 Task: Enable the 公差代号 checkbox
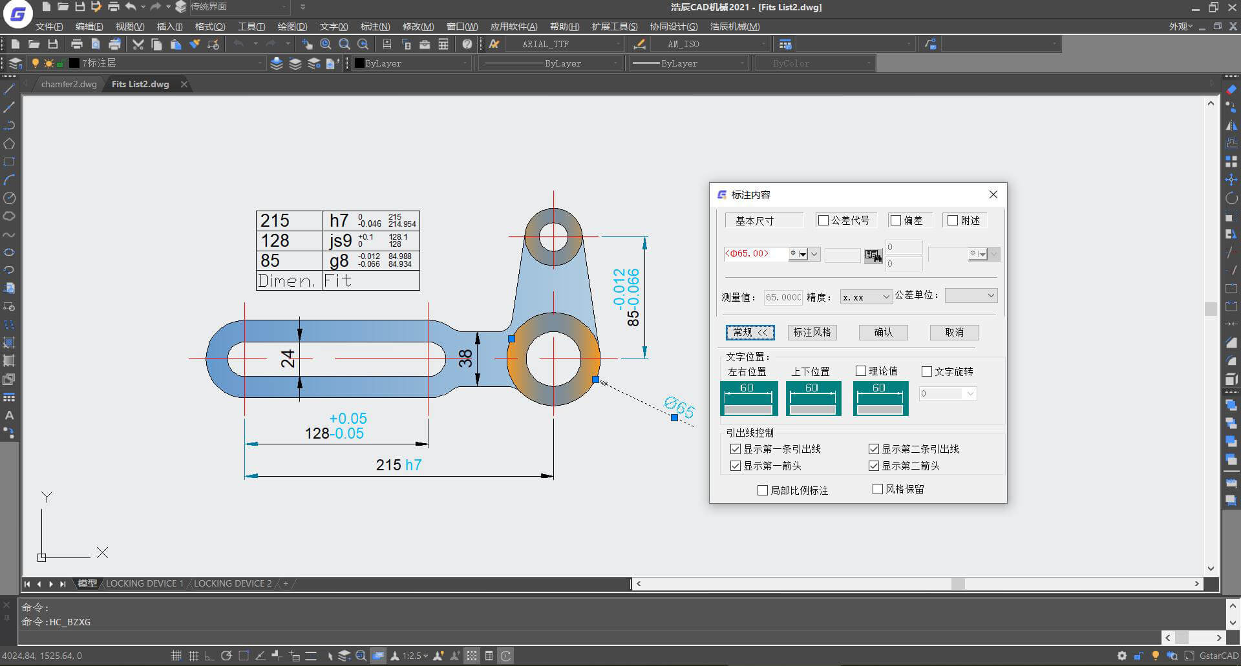[823, 220]
